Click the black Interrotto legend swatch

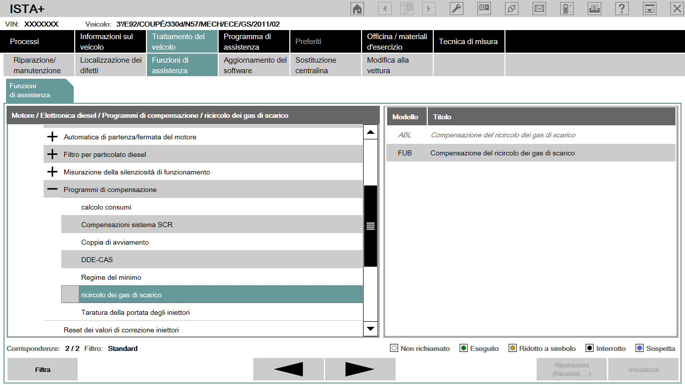[590, 348]
